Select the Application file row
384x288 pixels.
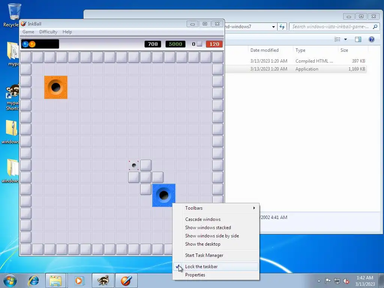(295, 69)
